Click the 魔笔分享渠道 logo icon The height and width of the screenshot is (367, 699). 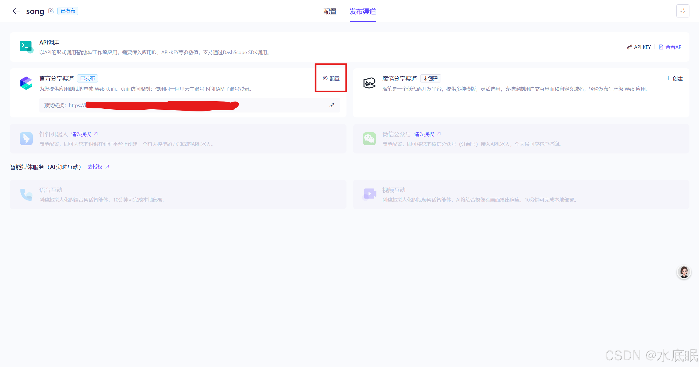369,83
